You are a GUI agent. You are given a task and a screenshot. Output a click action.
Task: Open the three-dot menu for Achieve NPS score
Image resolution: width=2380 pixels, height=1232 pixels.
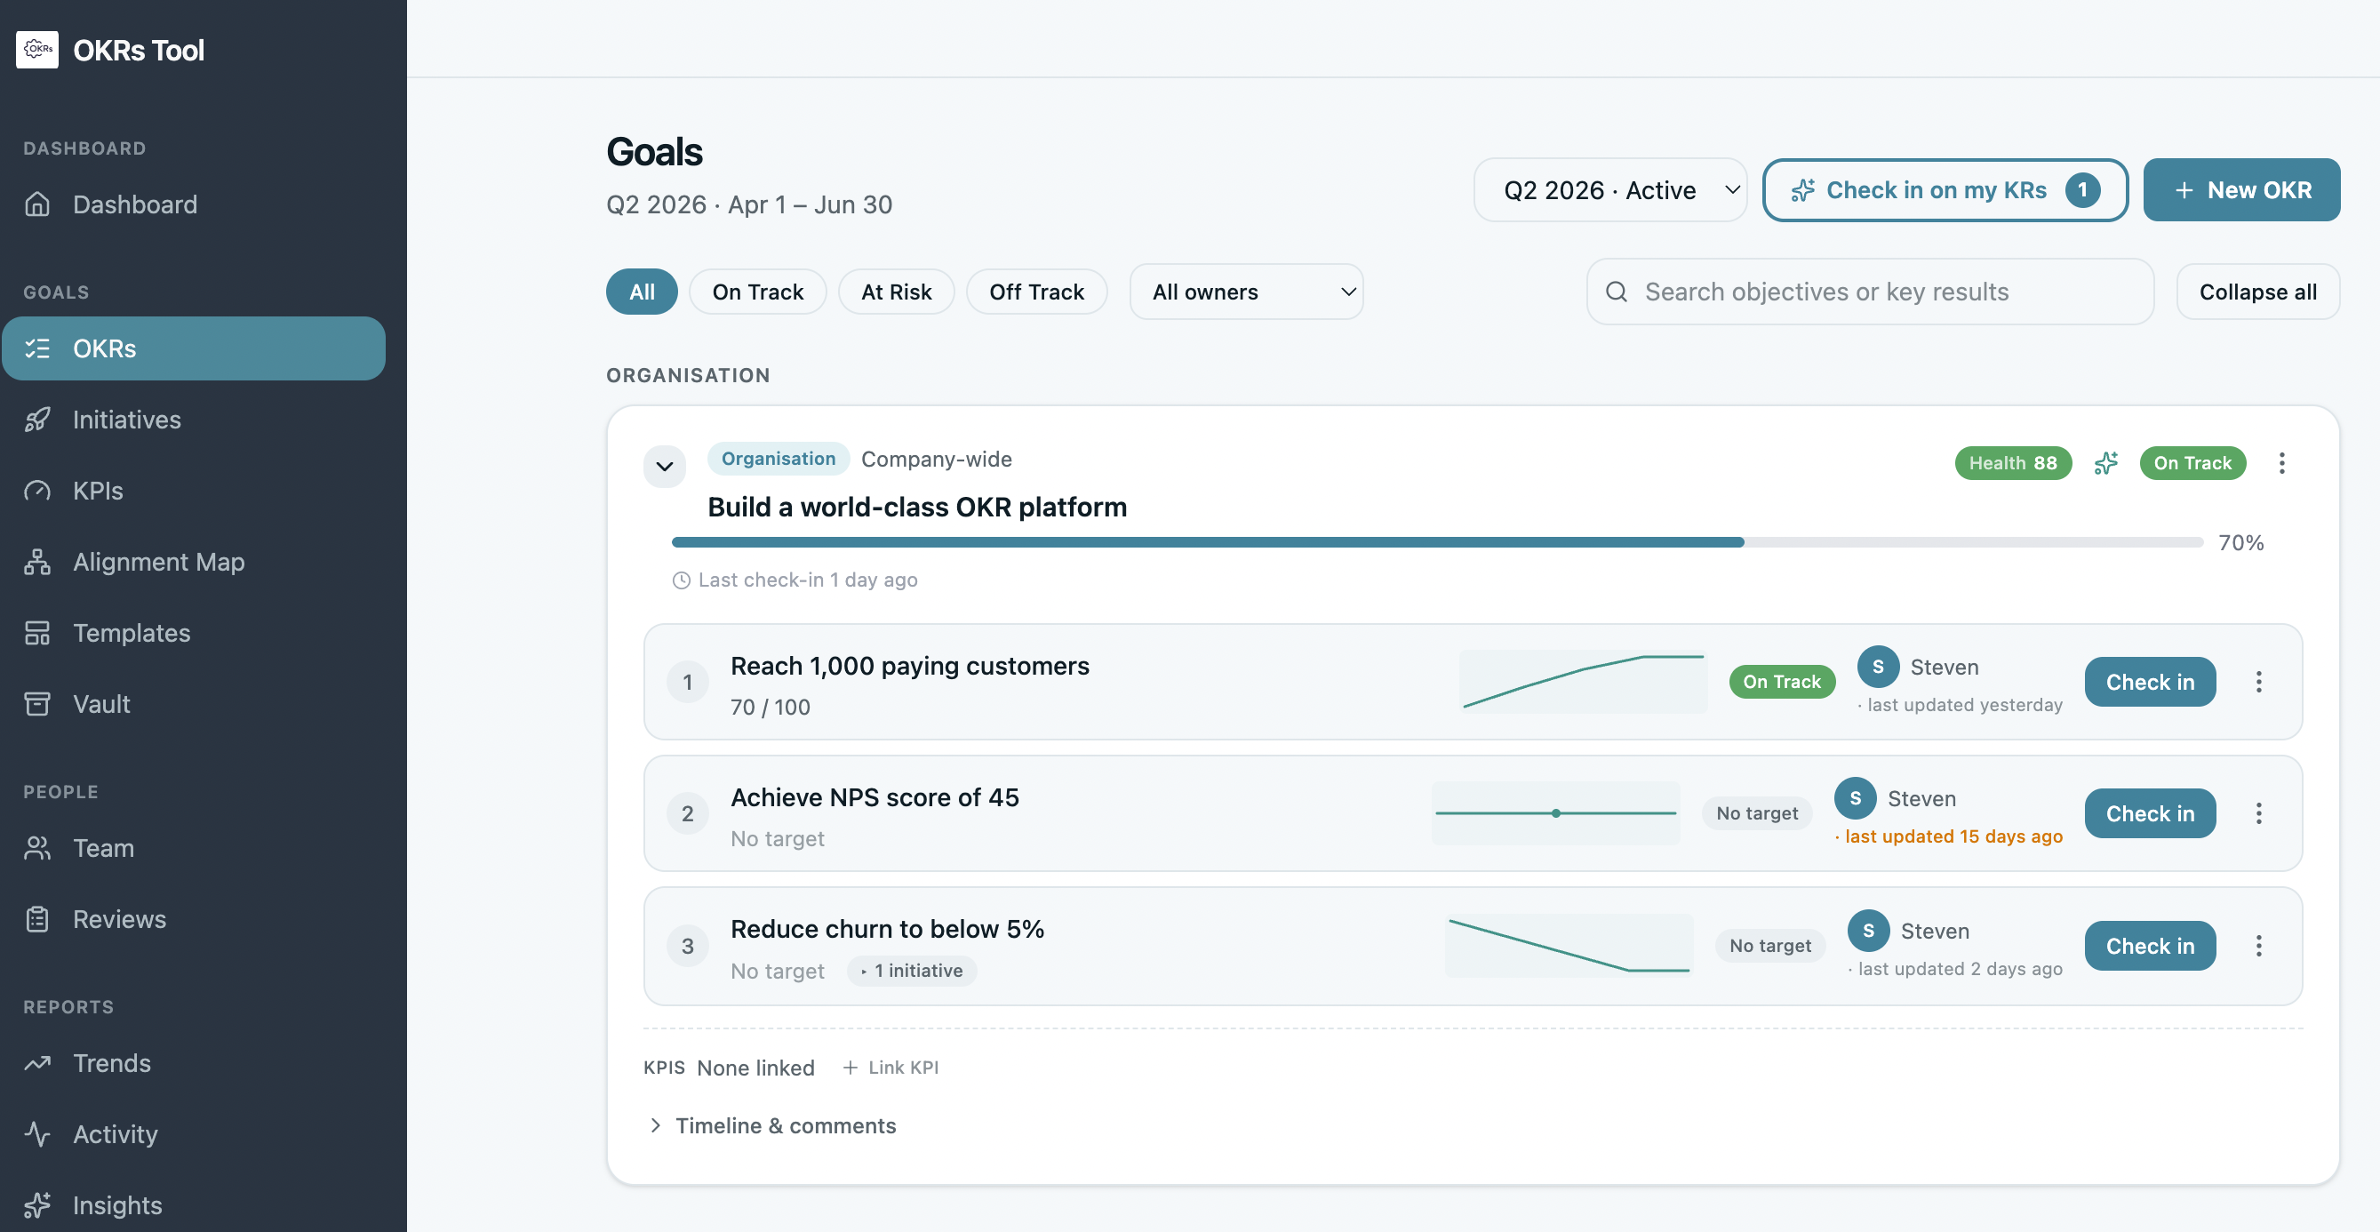click(x=2259, y=813)
